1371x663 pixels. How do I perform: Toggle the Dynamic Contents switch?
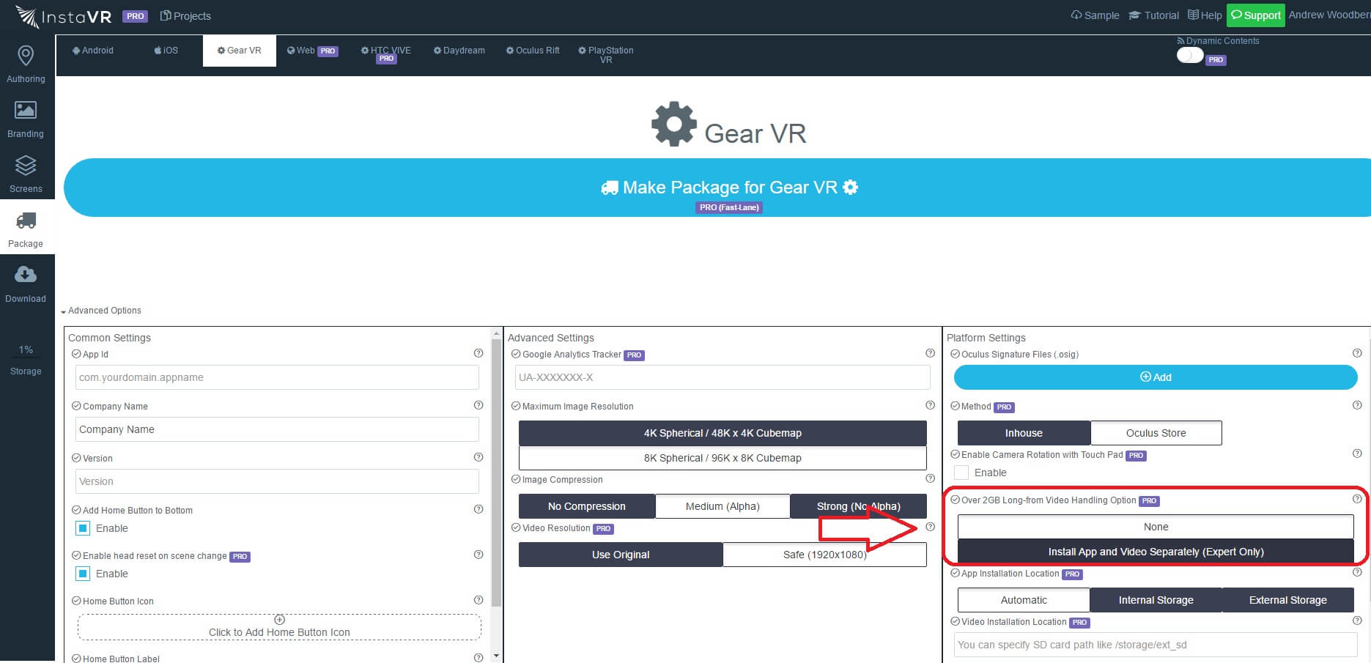pos(1190,55)
